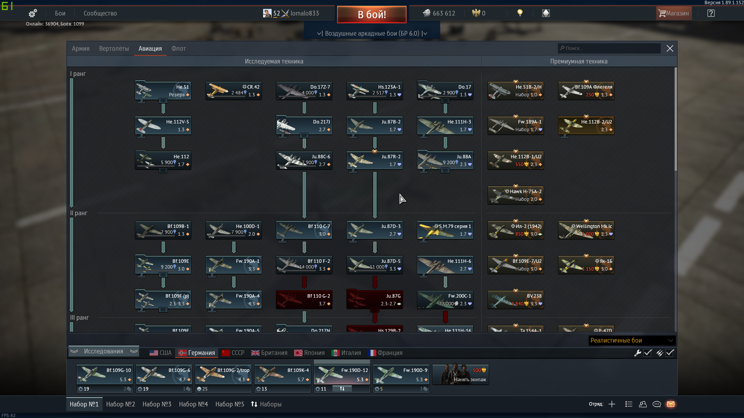
Task: Click the wrench auto-repair icon
Action: pos(637,353)
